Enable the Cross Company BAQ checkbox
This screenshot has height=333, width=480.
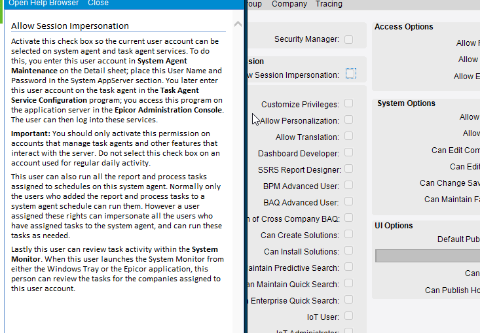(349, 218)
